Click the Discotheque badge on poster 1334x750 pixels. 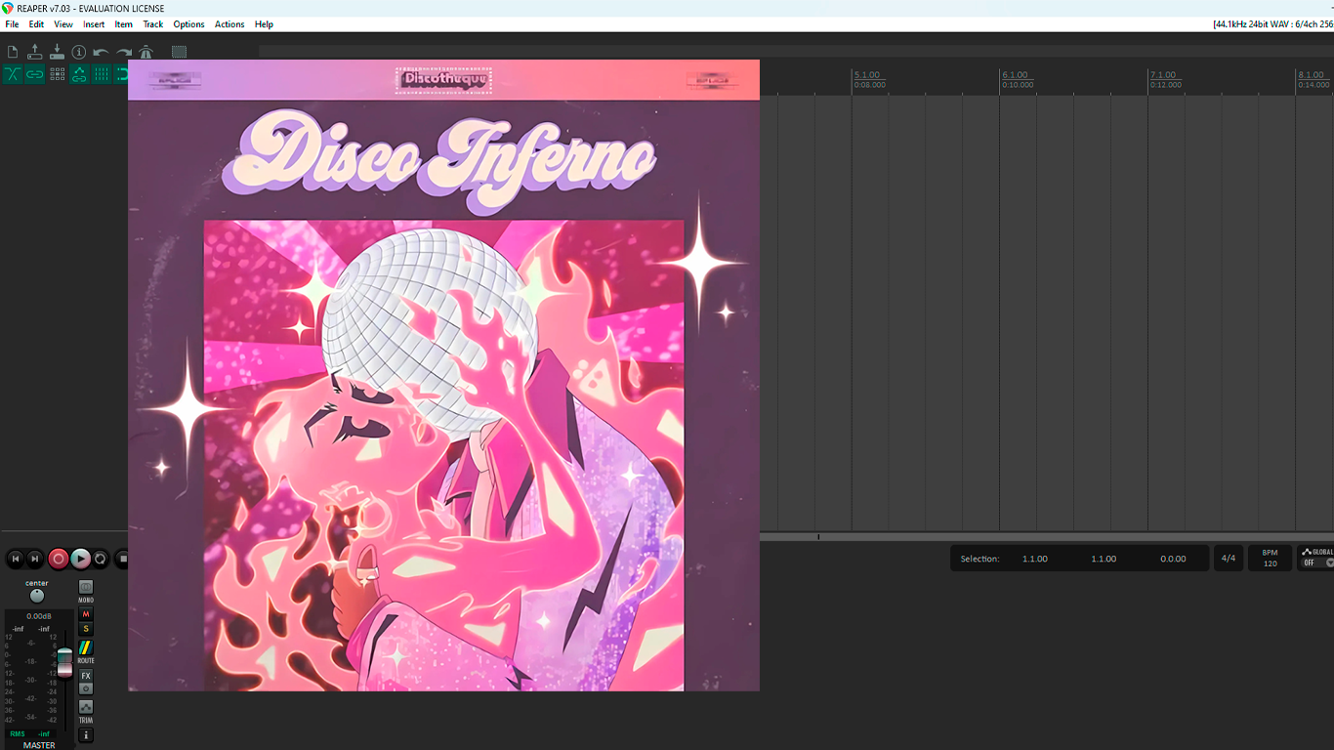pyautogui.click(x=443, y=80)
